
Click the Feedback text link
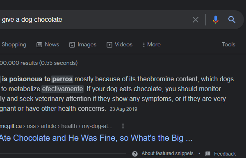point(225,154)
